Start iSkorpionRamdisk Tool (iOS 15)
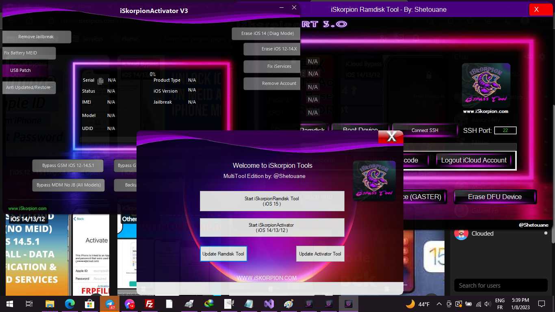Image resolution: width=555 pixels, height=312 pixels. 272,201
